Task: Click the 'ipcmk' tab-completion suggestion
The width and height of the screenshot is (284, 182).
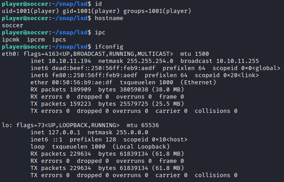Action: click(11, 40)
